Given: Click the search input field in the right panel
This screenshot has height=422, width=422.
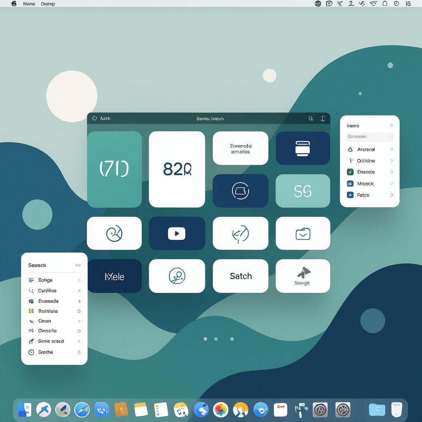Looking at the screenshot, I should [x=369, y=137].
